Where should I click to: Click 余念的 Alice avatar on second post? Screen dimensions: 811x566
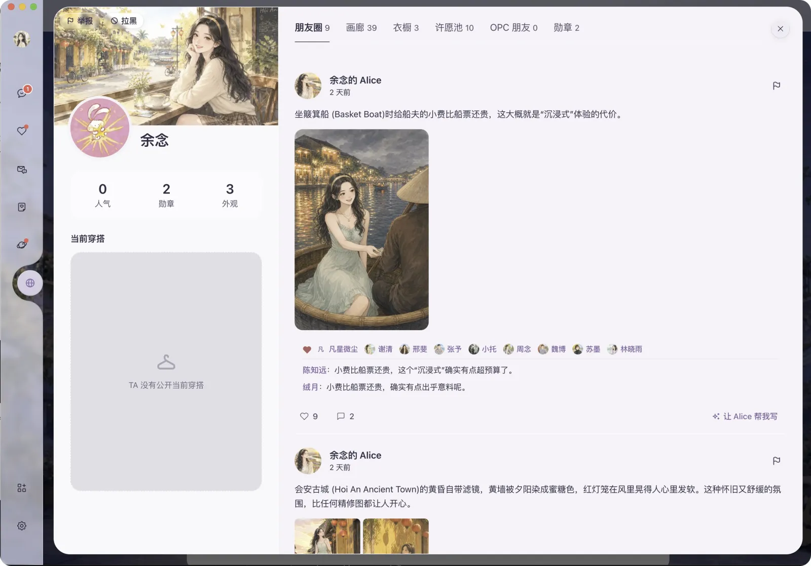308,461
